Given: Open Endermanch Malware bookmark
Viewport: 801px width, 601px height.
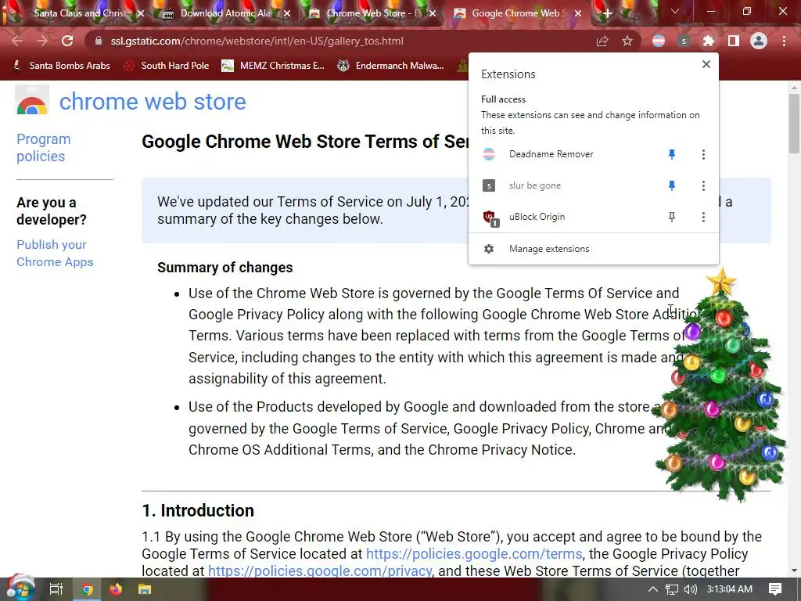Looking at the screenshot, I should [391, 66].
